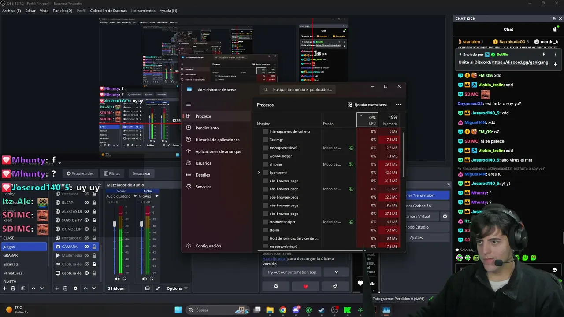Screen dimensions: 564x317
Task: Add a new scene with the plus icon
Action: 4,288
